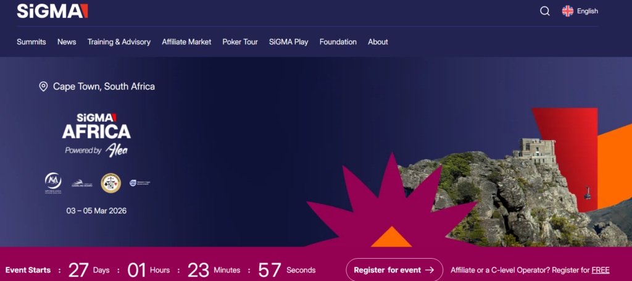The image size is (632, 281).
Task: Click the SiGMA logo in header
Action: (x=52, y=11)
